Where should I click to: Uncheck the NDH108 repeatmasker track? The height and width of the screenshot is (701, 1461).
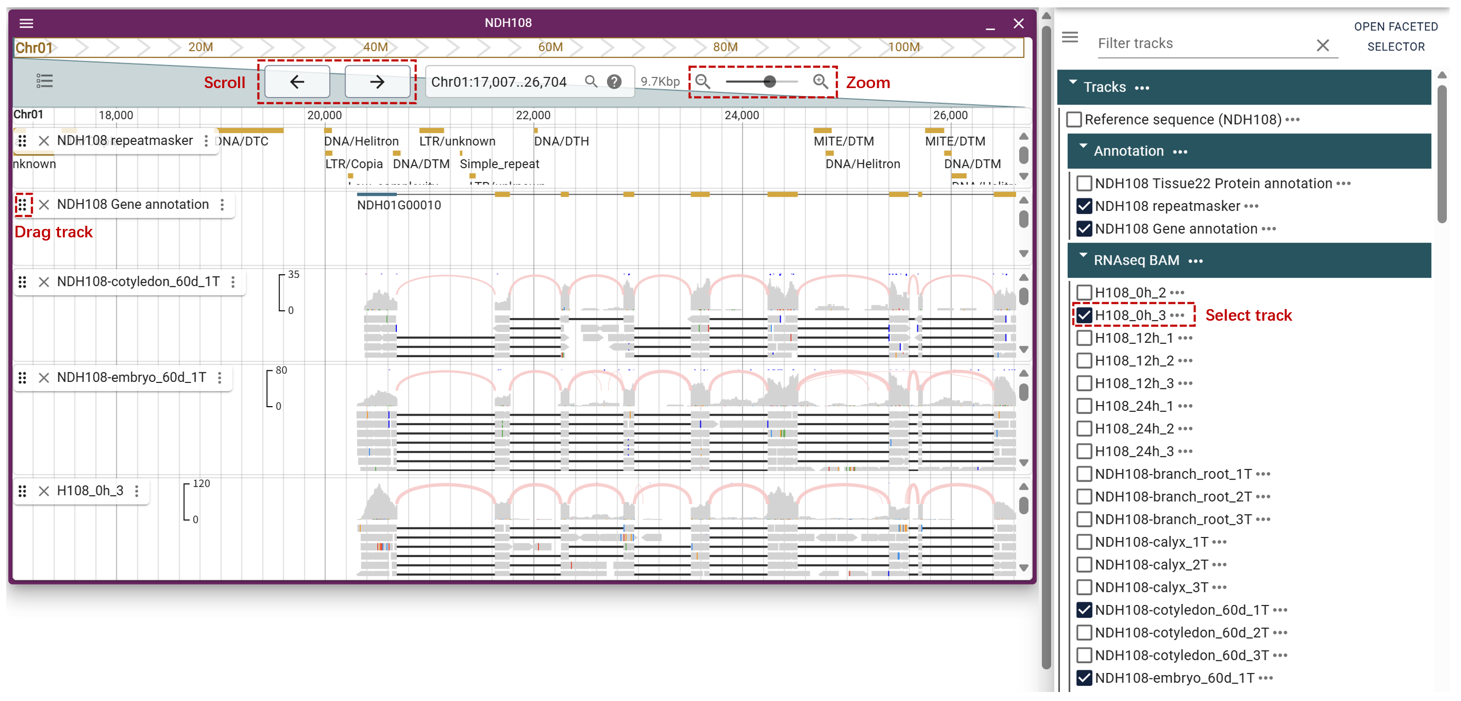1084,206
